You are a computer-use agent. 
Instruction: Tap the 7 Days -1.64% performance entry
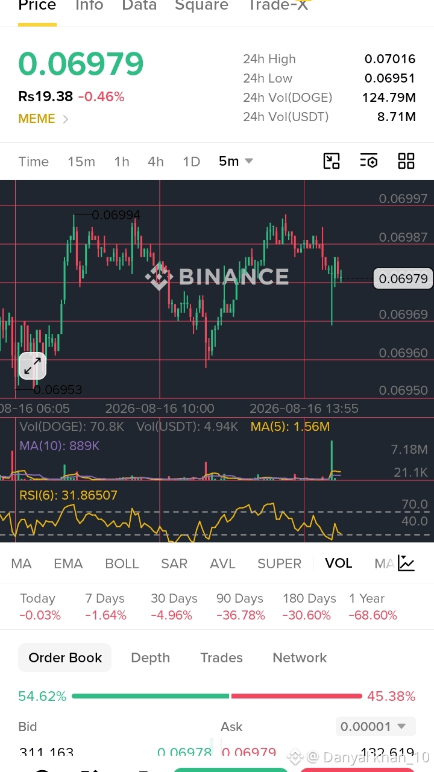click(105, 606)
